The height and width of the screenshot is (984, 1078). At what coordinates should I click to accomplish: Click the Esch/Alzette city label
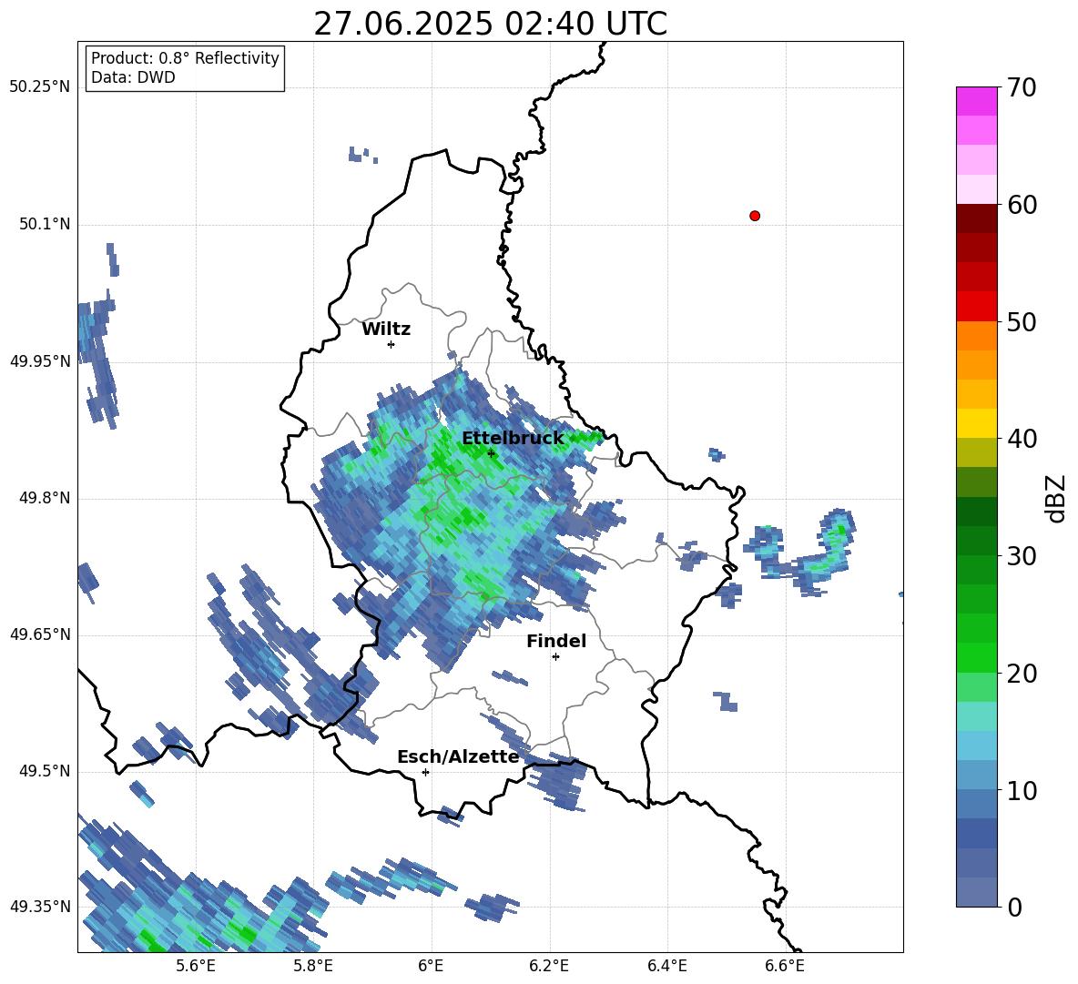coord(458,756)
